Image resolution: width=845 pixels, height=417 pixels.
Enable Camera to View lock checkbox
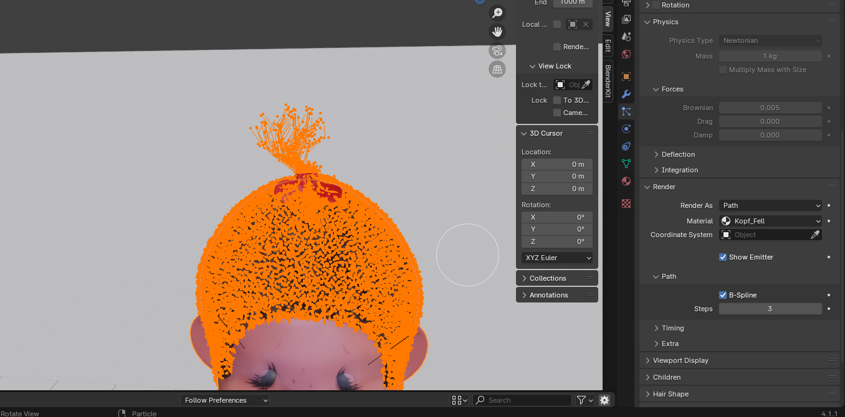tap(557, 113)
